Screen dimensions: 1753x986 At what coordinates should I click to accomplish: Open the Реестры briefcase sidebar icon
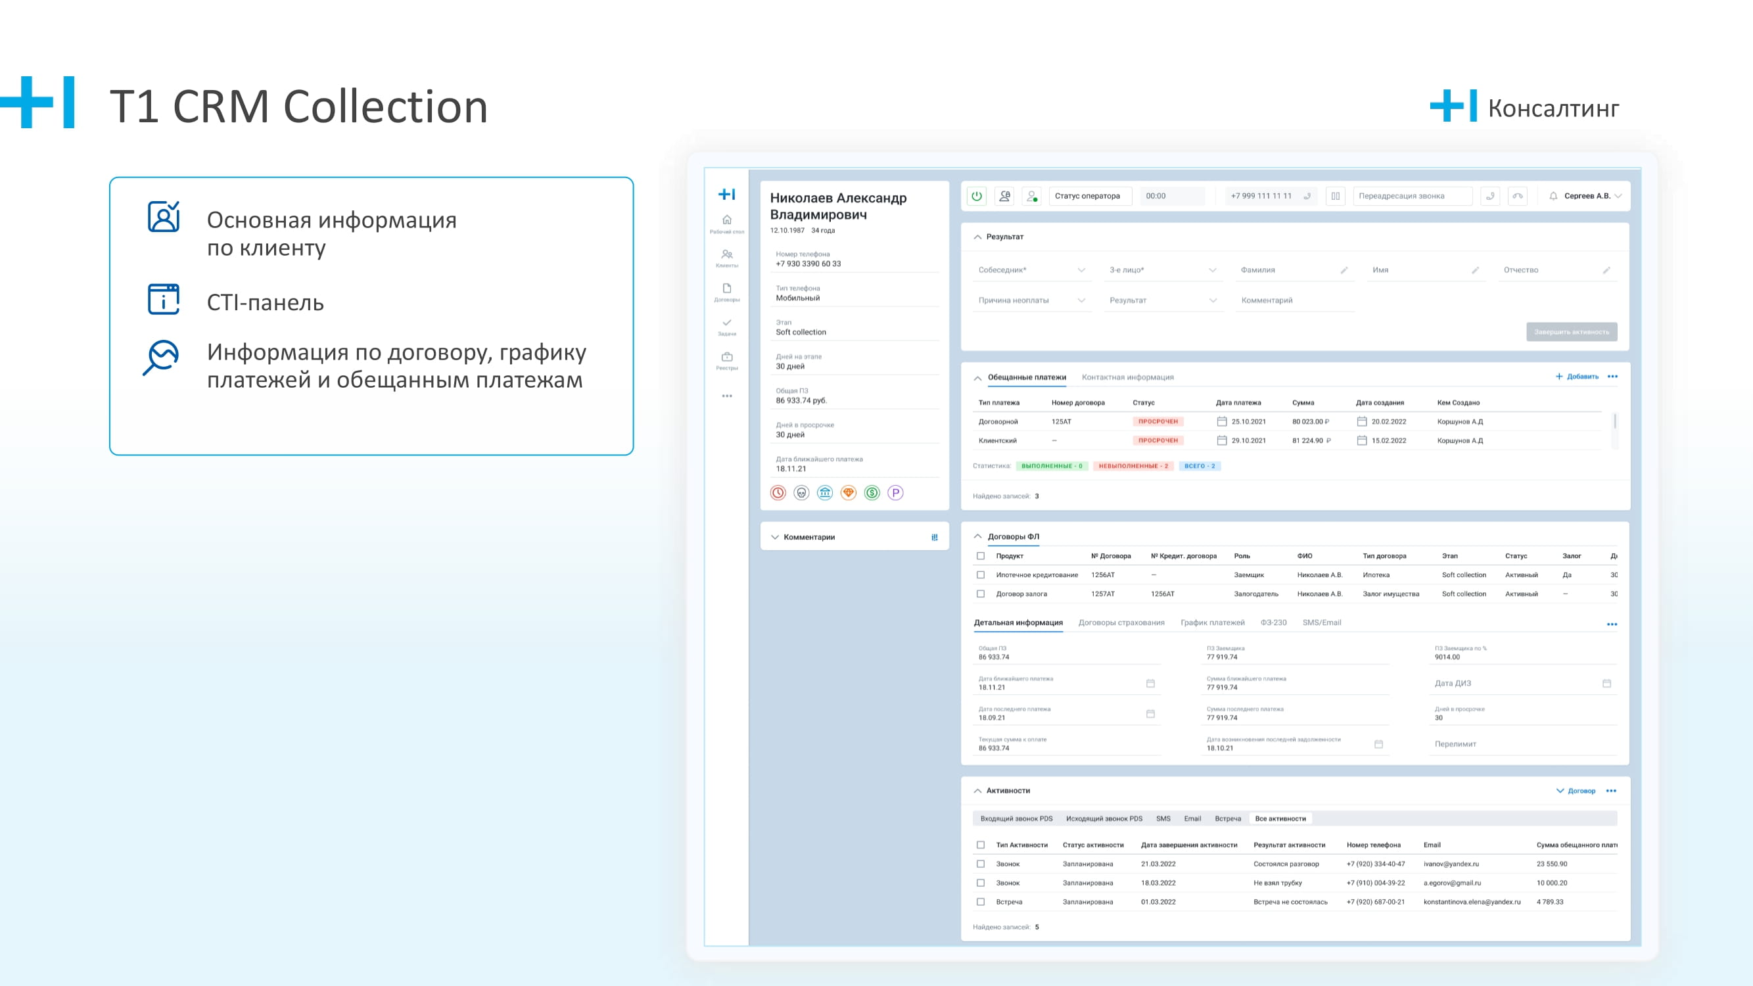tap(727, 356)
